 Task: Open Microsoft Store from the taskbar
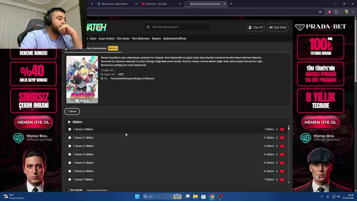204,197
